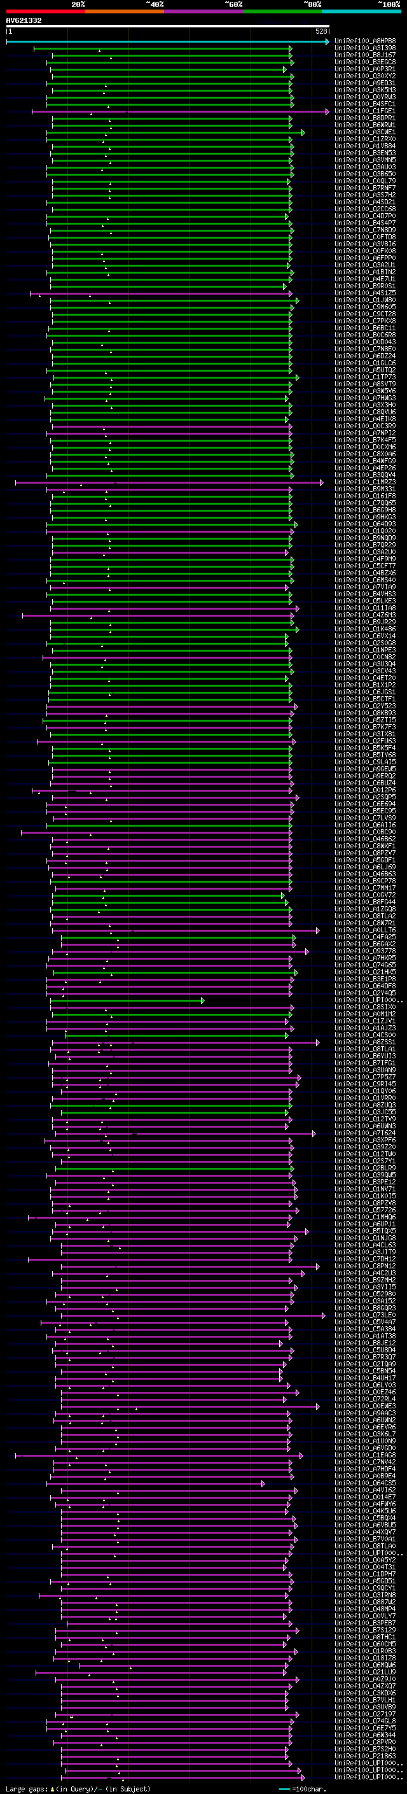Open hit UniRef100_O93778
407x1794 pixels.
[365, 951]
